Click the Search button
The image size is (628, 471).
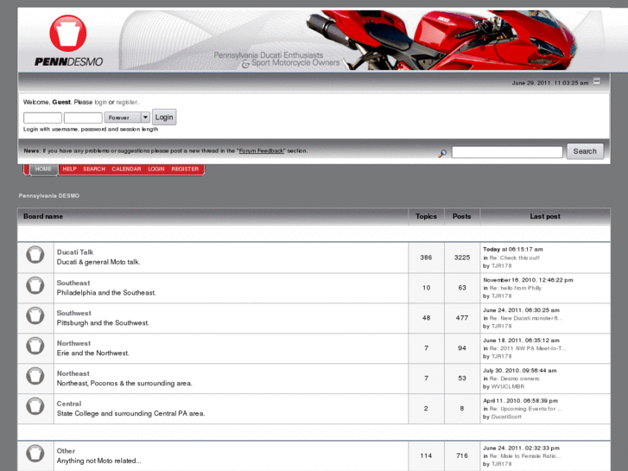pos(585,151)
